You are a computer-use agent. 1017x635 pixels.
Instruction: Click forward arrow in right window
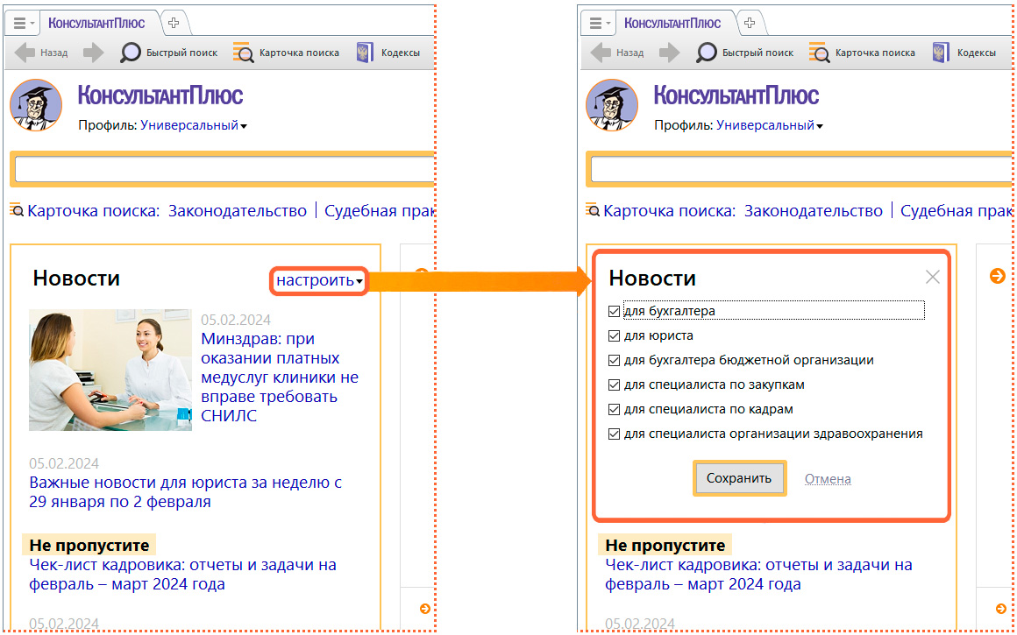pyautogui.click(x=669, y=53)
